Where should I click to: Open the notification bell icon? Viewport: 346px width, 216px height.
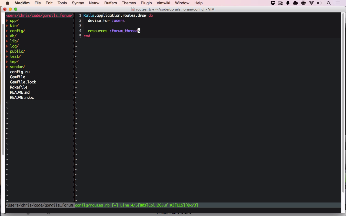point(288,3)
